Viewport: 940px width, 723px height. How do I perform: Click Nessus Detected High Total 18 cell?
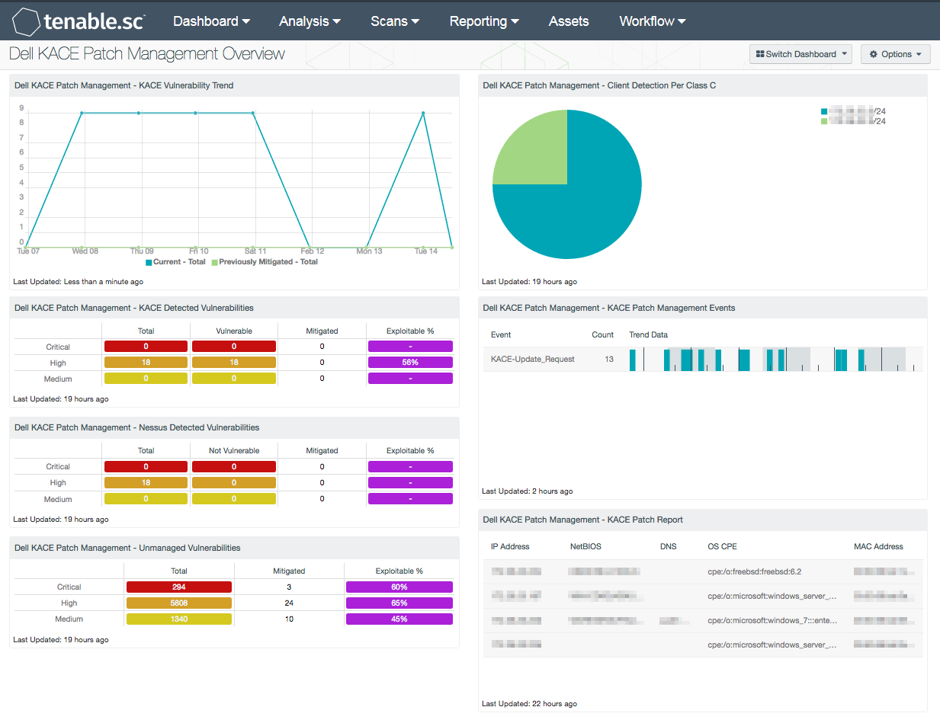click(146, 483)
